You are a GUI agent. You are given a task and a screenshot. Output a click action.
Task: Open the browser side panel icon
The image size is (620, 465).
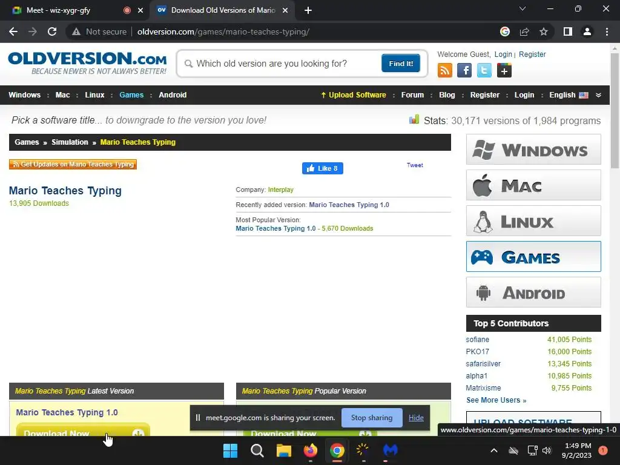point(568,31)
